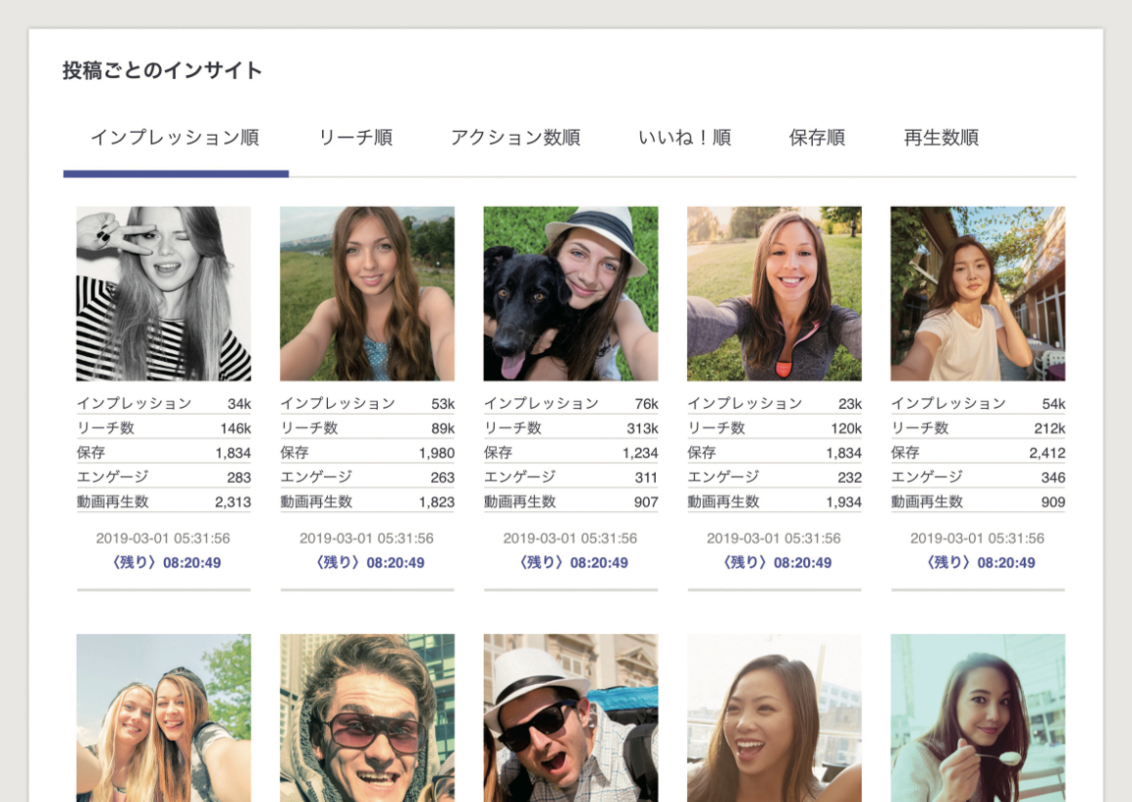This screenshot has width=1132, height=802.
Task: Click the 〈残り〉08:20:49 timer under the dog post
Action: [571, 563]
